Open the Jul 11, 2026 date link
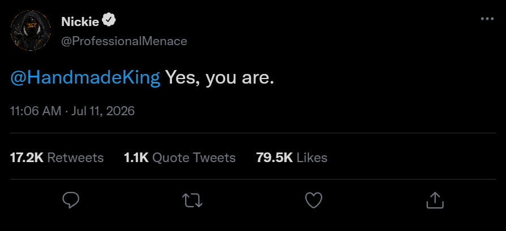Viewport: 506px width, 231px height. click(x=103, y=111)
